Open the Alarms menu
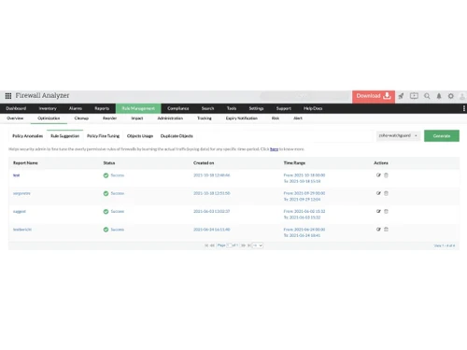The height and width of the screenshot is (350, 467). (76, 108)
